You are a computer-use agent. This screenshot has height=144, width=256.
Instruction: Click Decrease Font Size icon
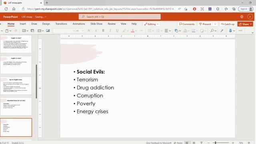tap(96, 31)
